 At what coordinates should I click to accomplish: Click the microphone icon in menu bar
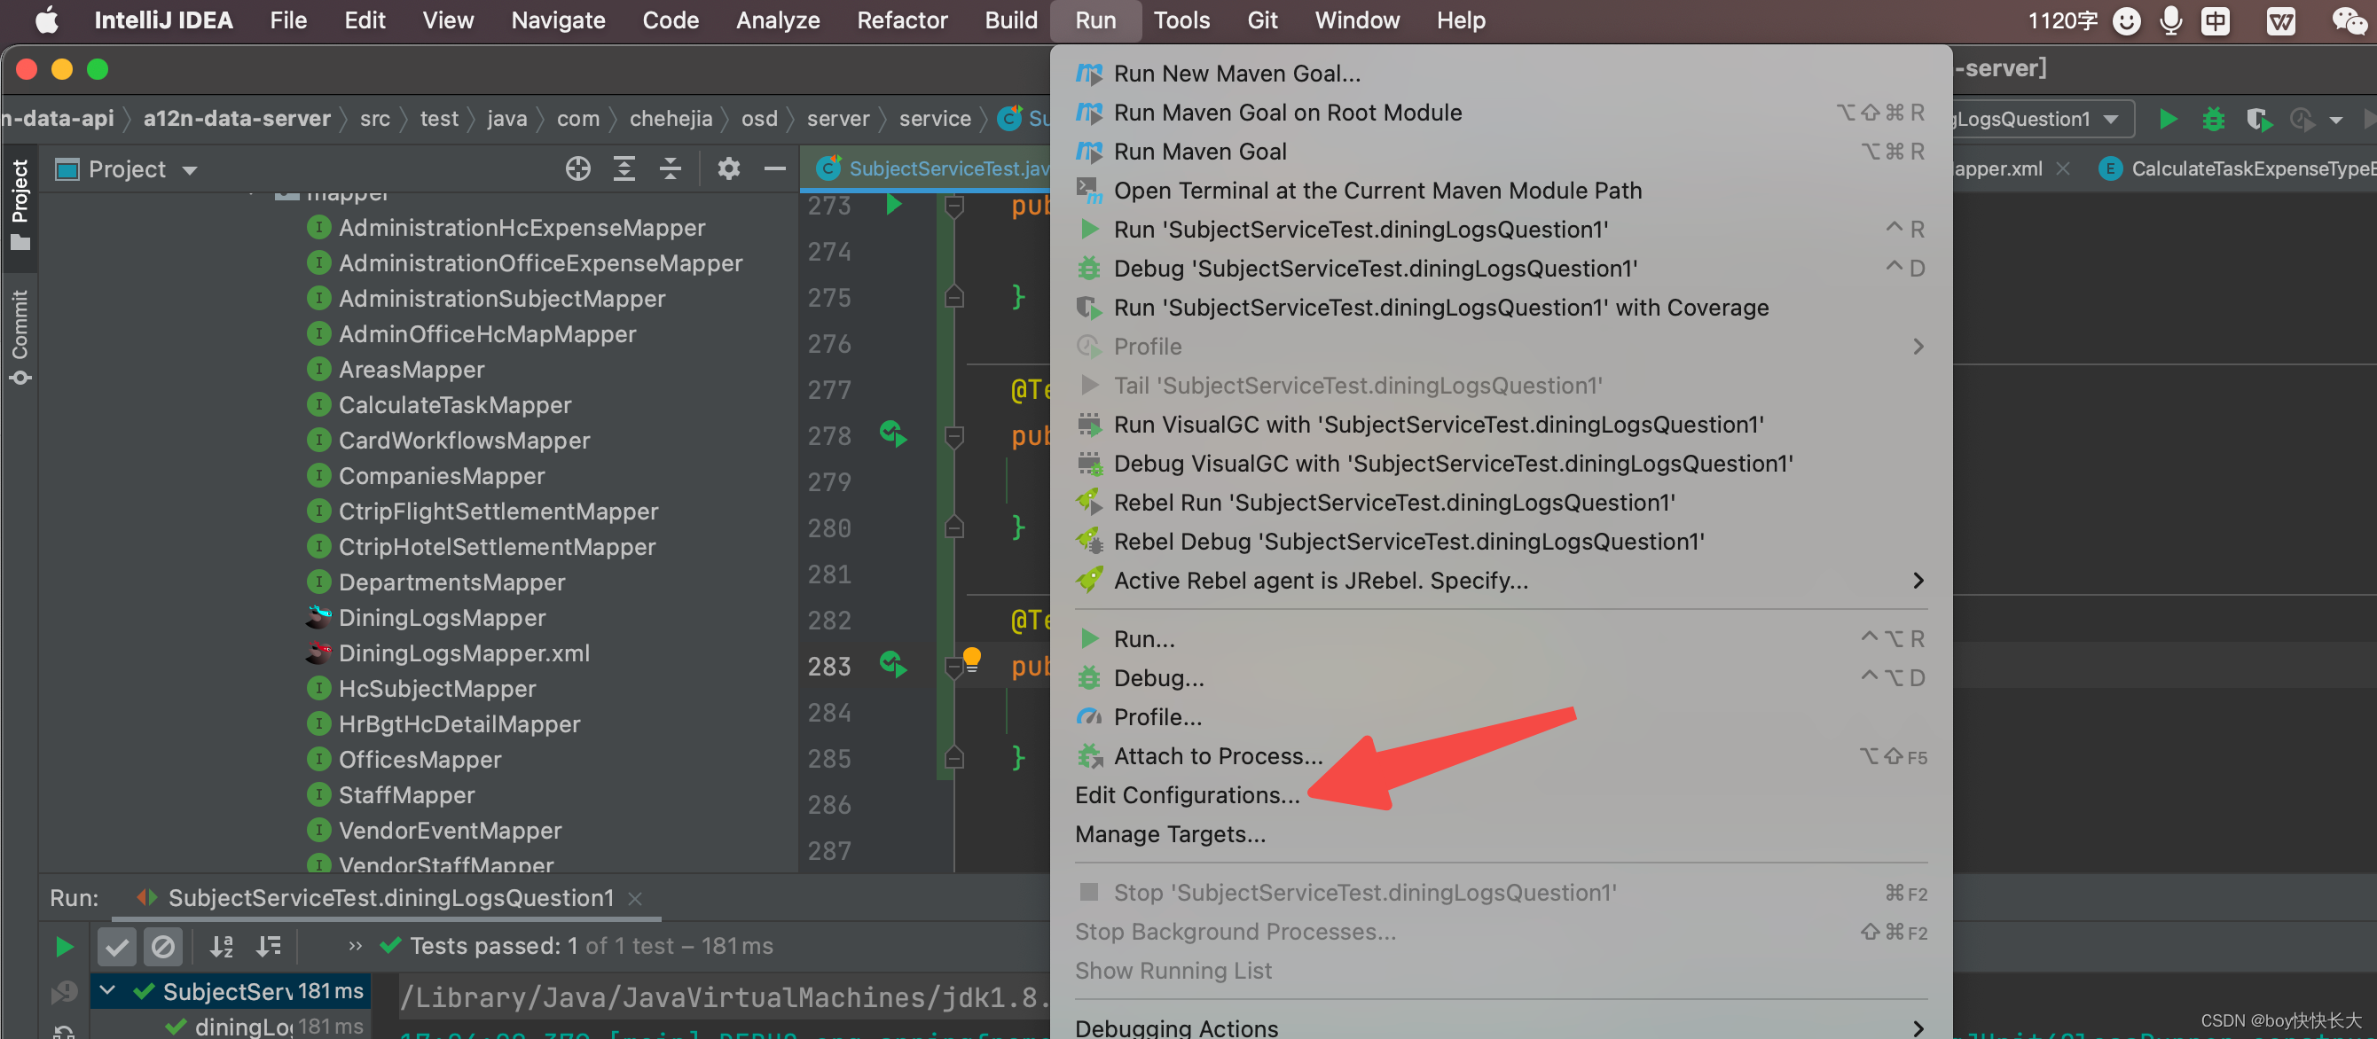click(2171, 20)
